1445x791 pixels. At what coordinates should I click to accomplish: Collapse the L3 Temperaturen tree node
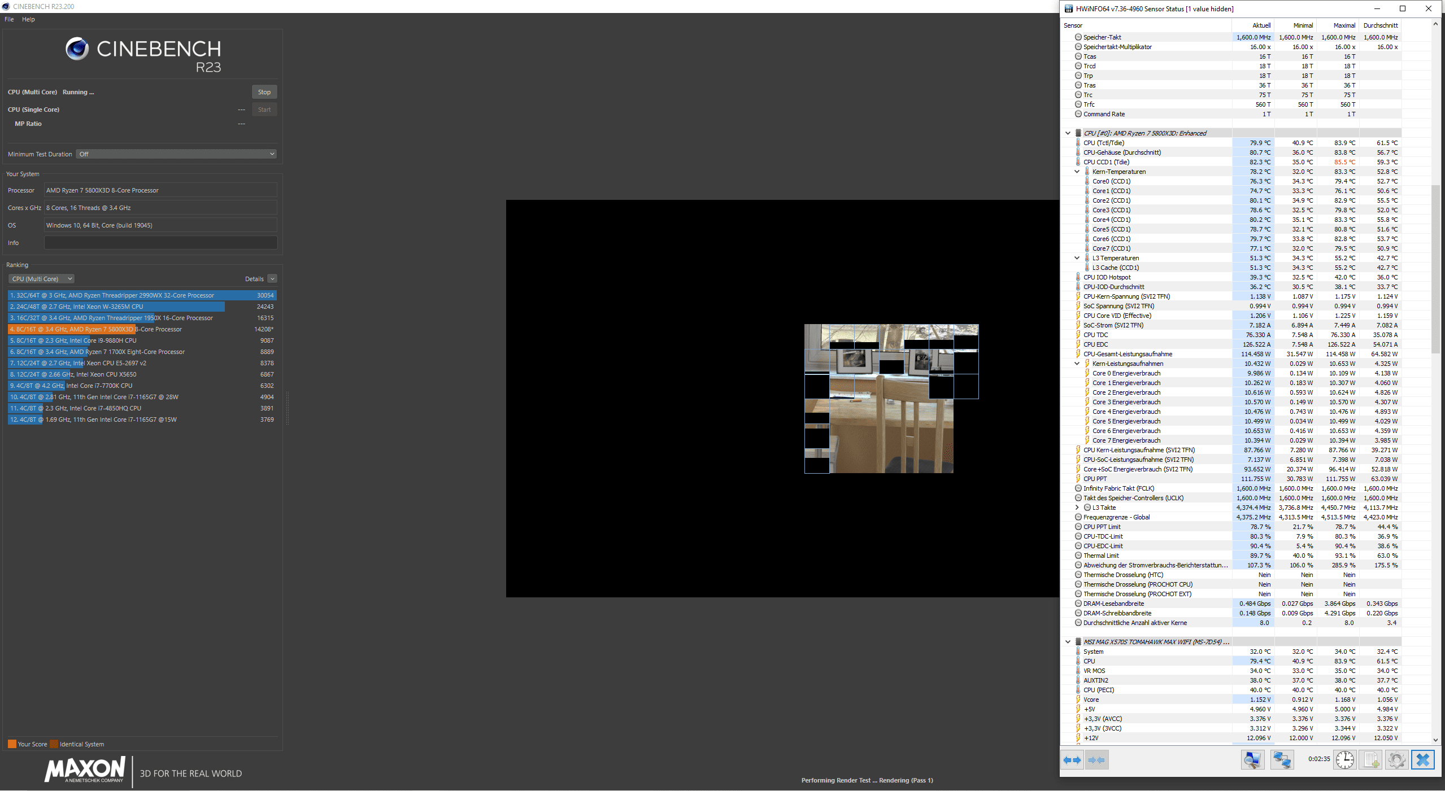[1077, 258]
